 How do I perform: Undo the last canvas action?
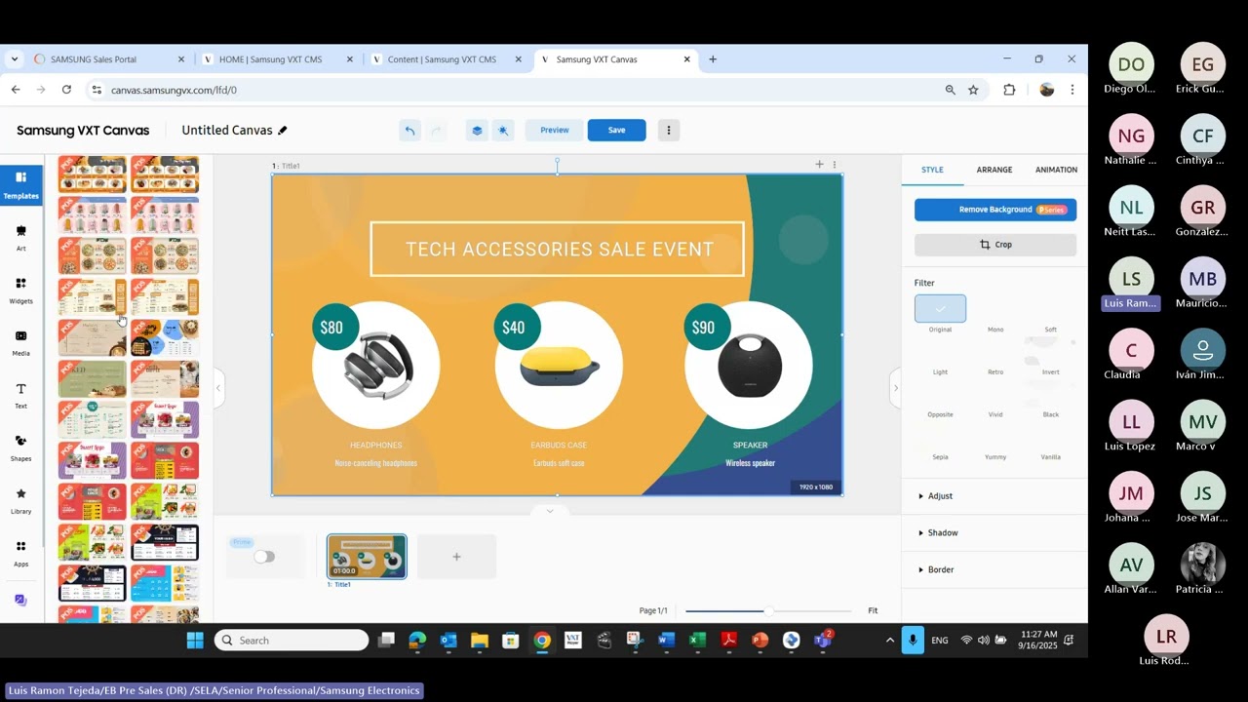410,130
